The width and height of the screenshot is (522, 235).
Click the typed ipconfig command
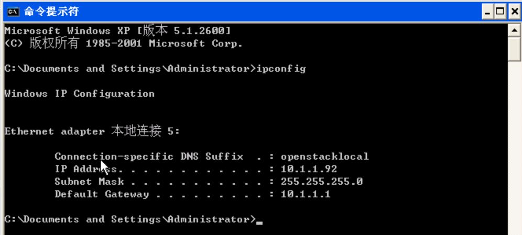[281, 69]
